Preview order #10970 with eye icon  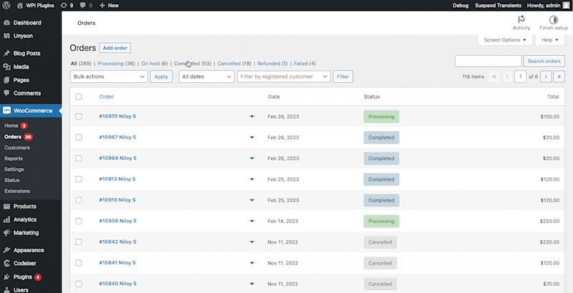(x=252, y=116)
